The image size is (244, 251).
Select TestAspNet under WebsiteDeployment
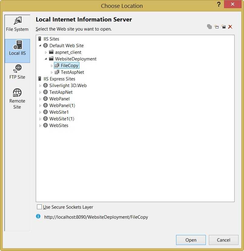pos(72,72)
